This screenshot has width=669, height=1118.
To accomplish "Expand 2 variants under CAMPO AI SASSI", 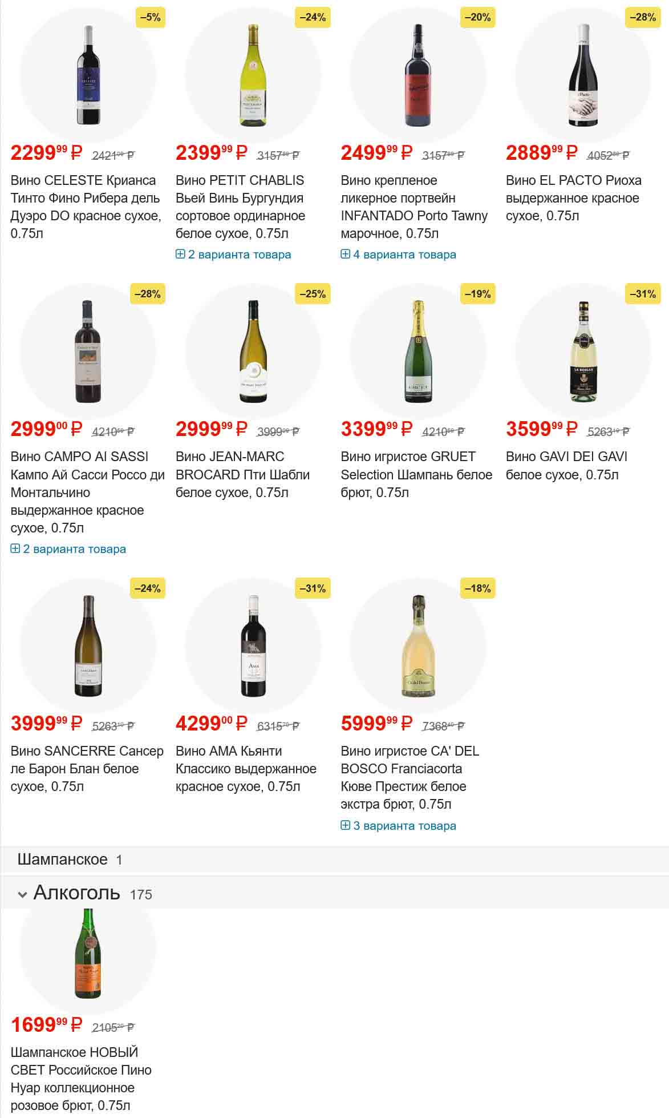I will pos(68,549).
